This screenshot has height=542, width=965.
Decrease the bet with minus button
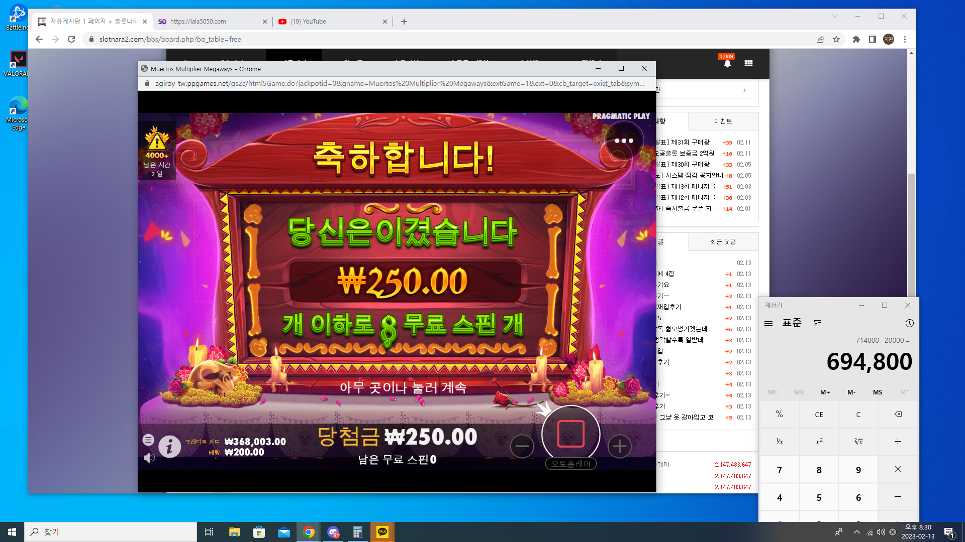[x=522, y=446]
